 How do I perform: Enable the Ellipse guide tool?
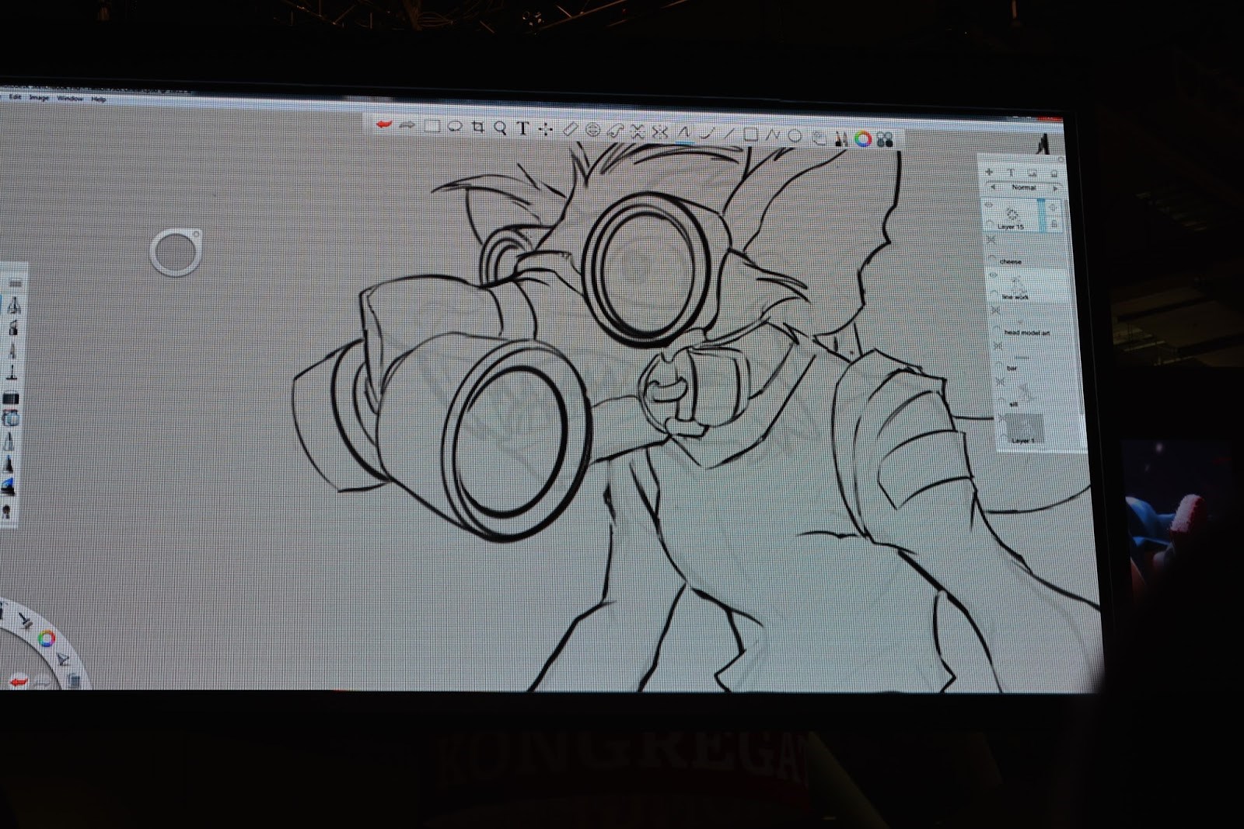pyautogui.click(x=592, y=130)
